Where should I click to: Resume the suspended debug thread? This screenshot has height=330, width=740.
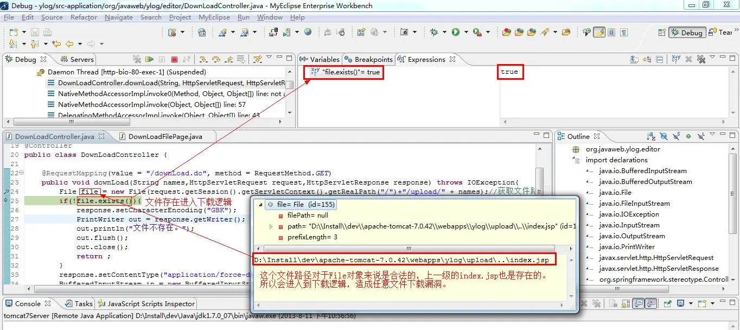(149, 59)
